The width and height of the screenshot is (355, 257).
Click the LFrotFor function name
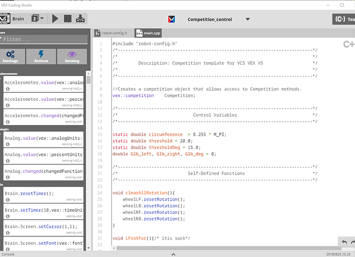pos(136,238)
